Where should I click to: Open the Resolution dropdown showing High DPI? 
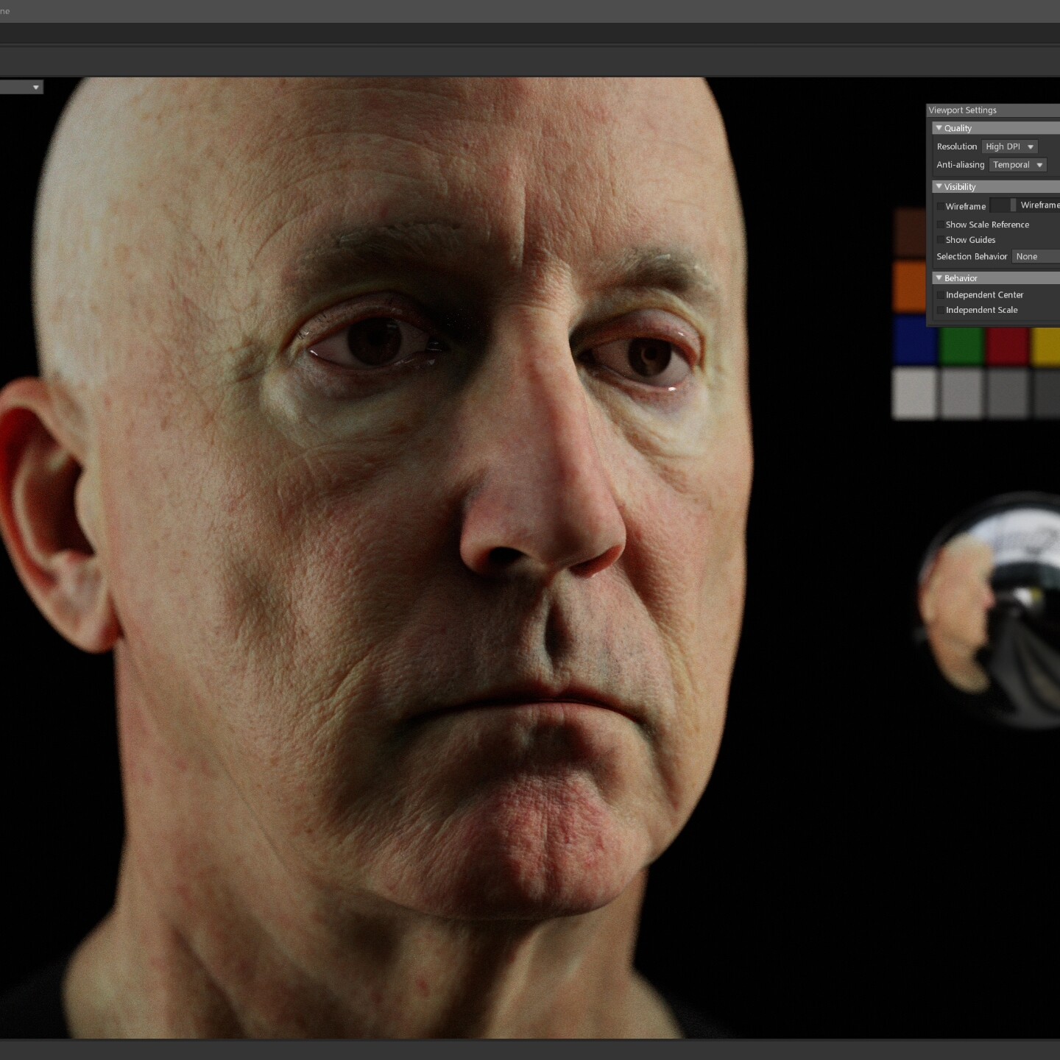tap(1008, 146)
